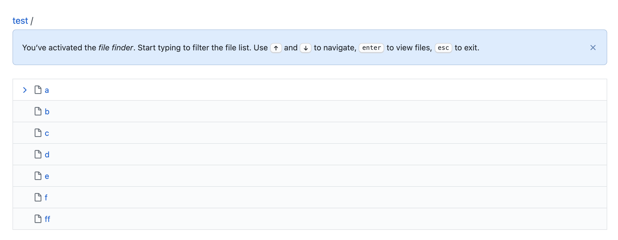
Task: Open file f from the list
Action: [x=46, y=197]
